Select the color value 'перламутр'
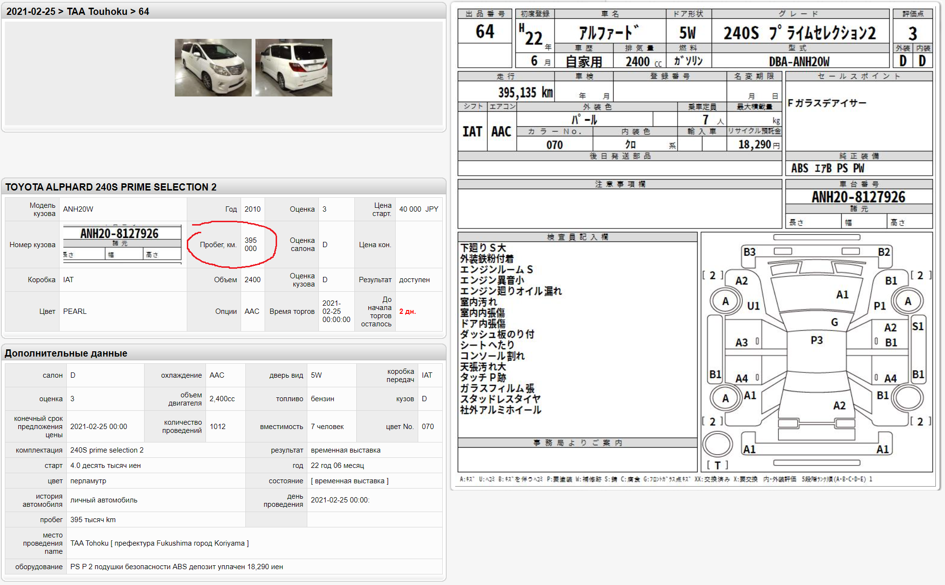Image resolution: width=945 pixels, height=585 pixels. pos(88,481)
